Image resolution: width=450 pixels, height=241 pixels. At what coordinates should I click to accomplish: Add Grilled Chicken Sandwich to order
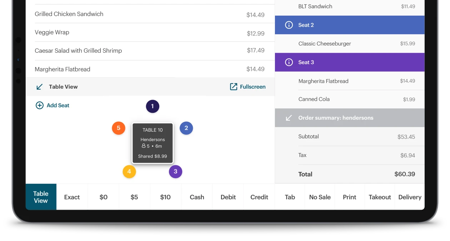coord(150,14)
